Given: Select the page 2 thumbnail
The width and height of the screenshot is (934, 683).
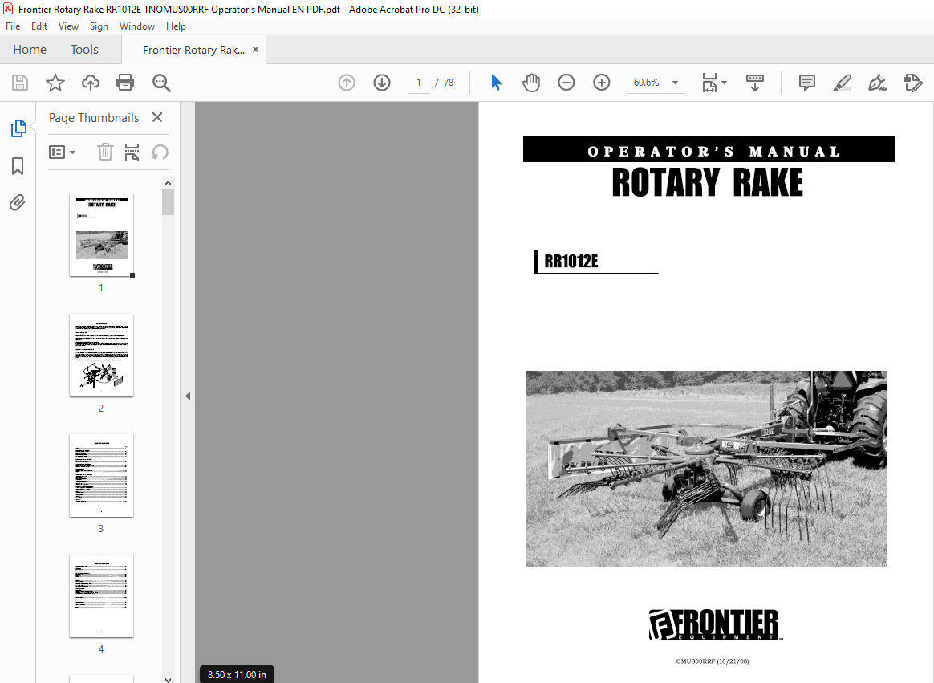Looking at the screenshot, I should (101, 356).
